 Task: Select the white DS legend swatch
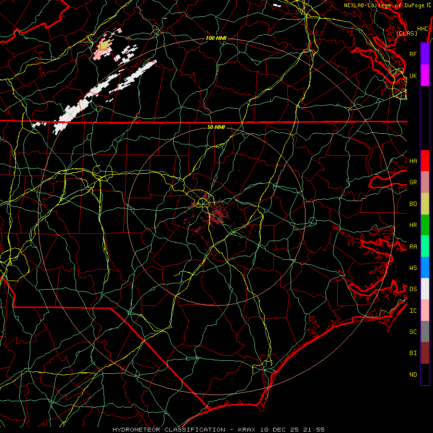(425, 289)
